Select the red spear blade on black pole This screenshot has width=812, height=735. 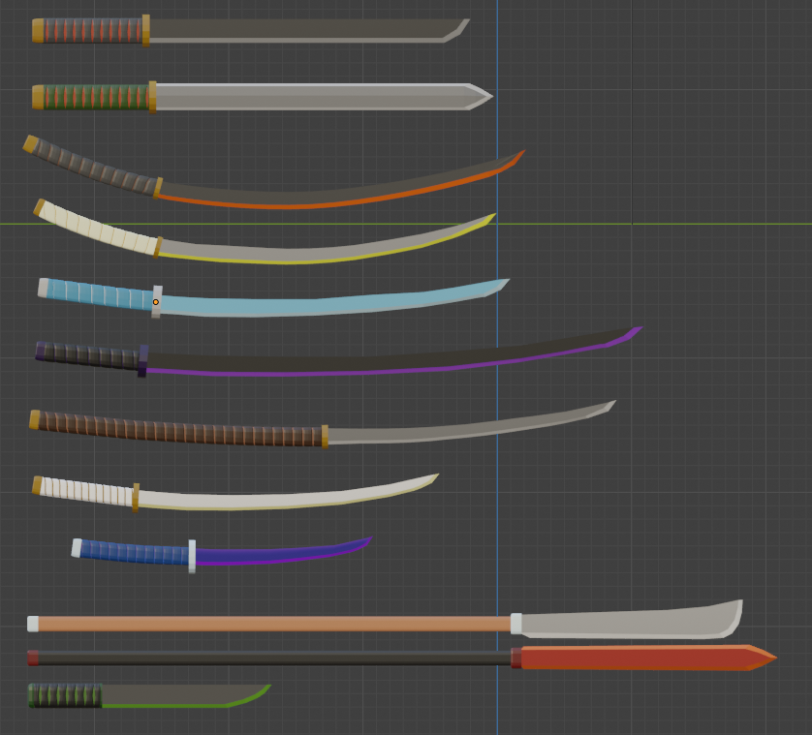tap(640, 658)
